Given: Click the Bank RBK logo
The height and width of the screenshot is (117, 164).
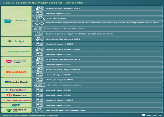Looking at the screenshot, I should click(x=16, y=105).
